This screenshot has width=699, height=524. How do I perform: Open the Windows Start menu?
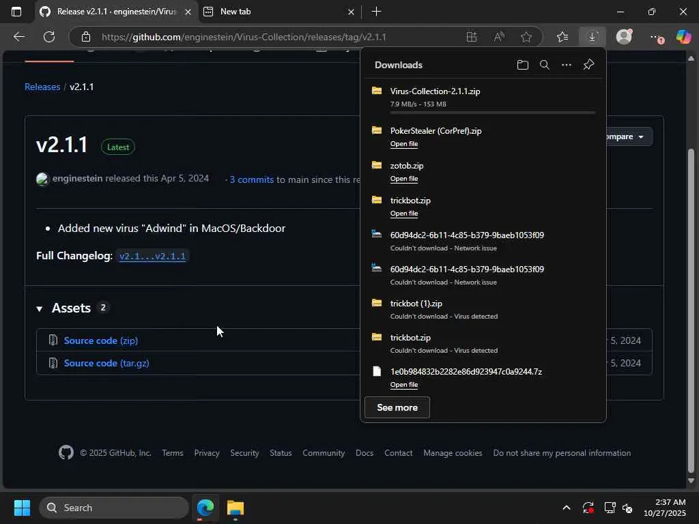tap(22, 508)
